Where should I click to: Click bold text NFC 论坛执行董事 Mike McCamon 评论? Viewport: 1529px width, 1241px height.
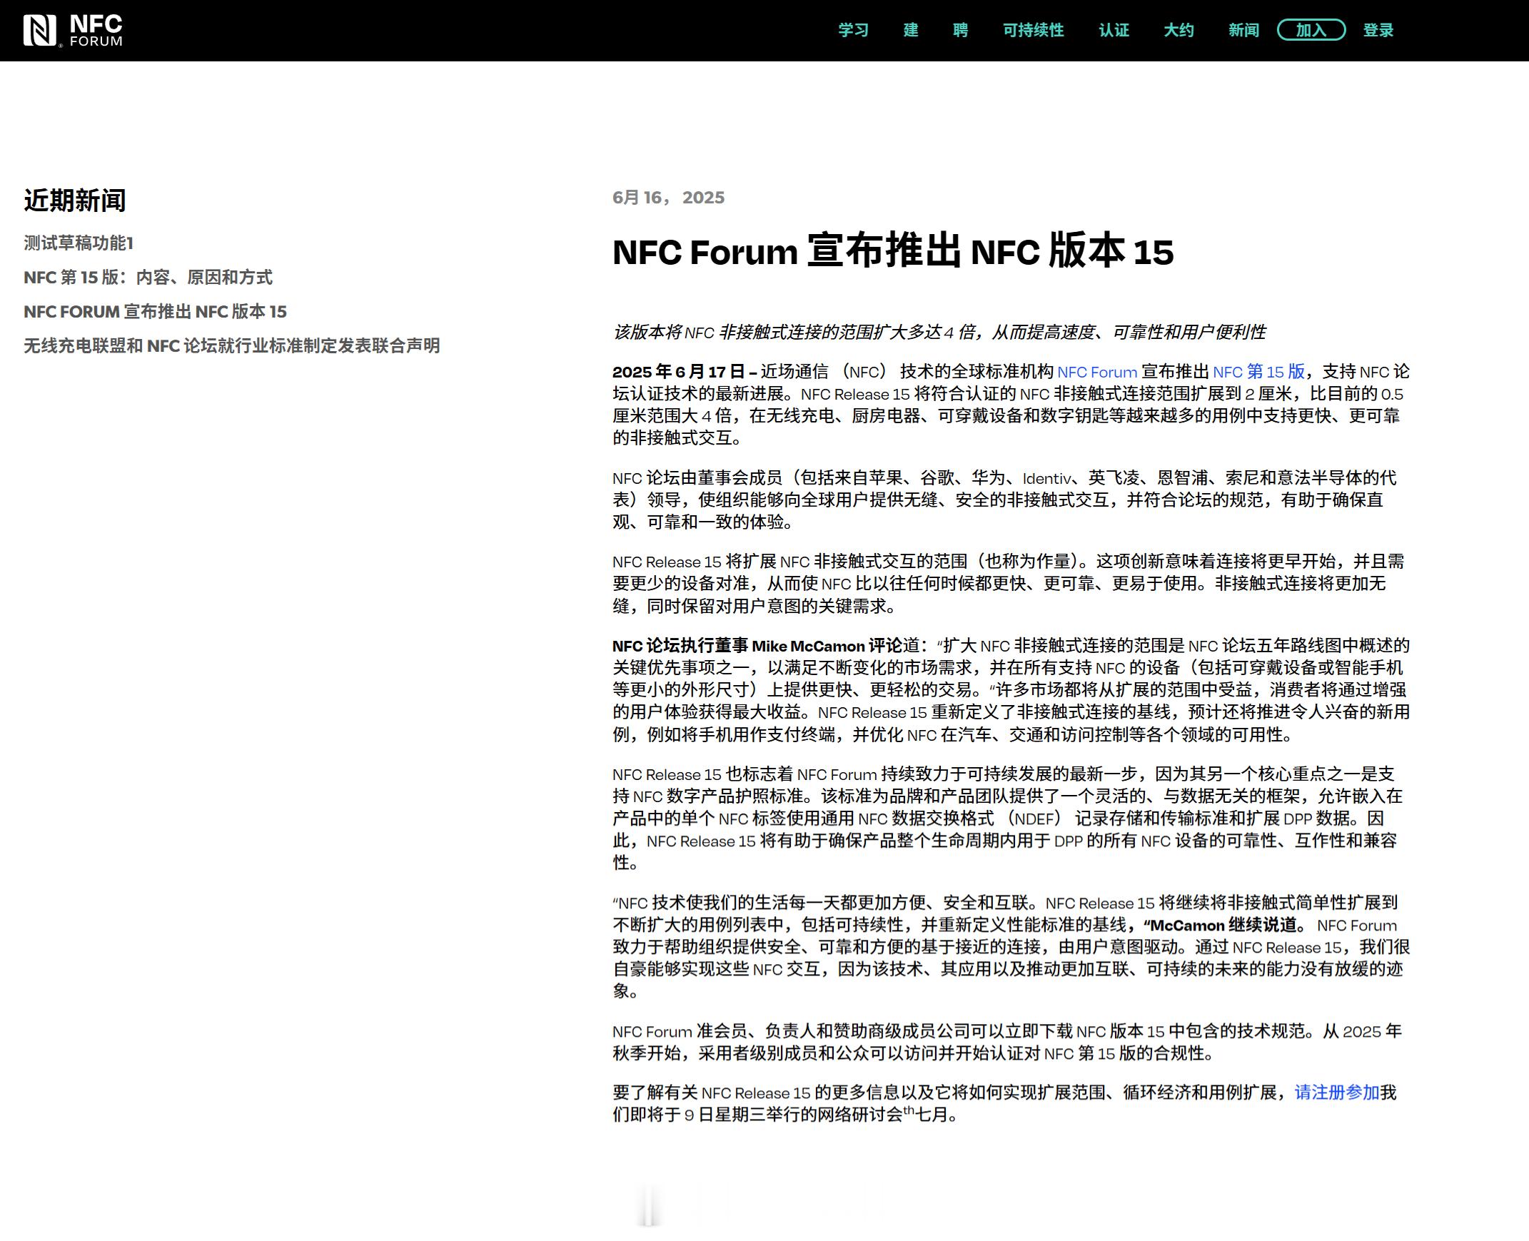point(757,646)
